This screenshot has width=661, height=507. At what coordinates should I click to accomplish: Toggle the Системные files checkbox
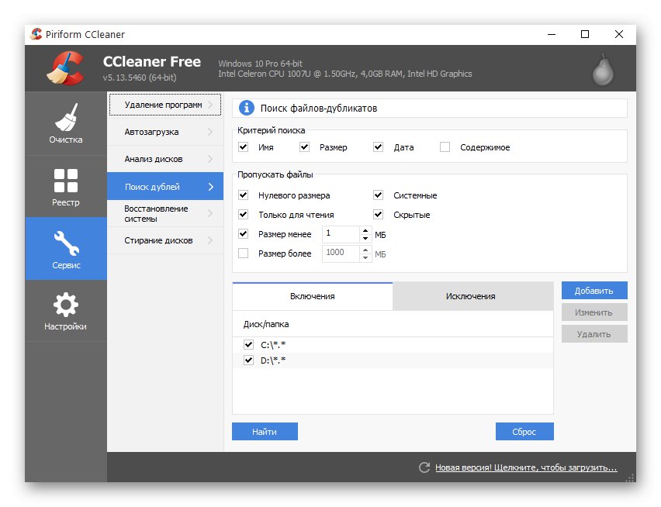378,195
